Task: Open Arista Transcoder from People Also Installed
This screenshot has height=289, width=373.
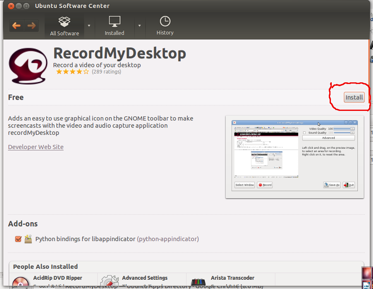Action: [x=232, y=278]
